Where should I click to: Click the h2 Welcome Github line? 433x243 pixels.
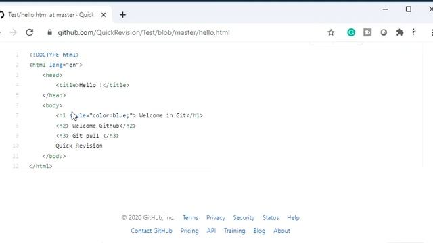coord(96,126)
